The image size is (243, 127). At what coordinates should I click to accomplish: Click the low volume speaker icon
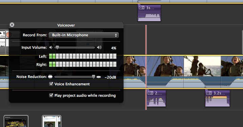(x=51, y=47)
